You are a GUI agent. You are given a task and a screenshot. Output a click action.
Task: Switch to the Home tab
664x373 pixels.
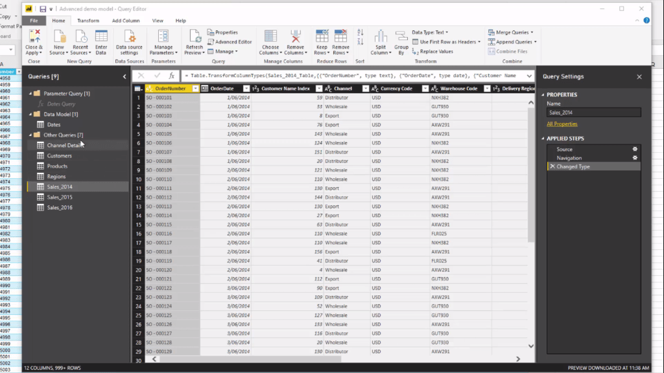[58, 20]
